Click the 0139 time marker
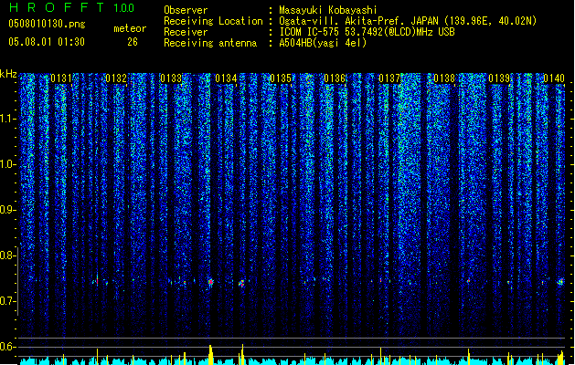Screen dimensions: 575x365 [x=499, y=78]
